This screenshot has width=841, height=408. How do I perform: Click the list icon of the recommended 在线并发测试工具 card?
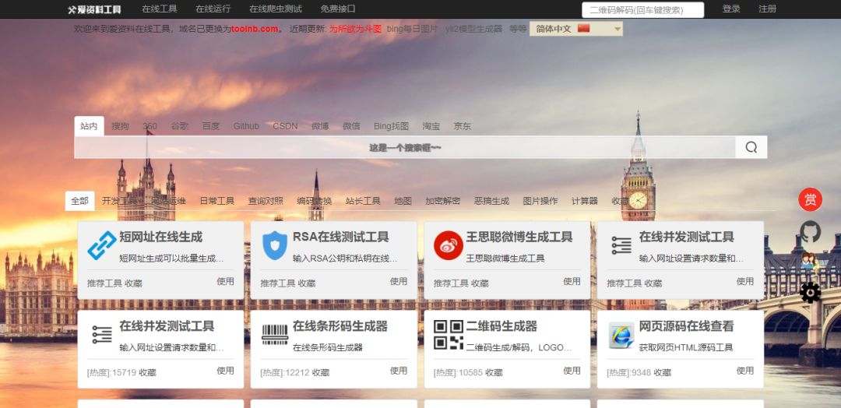(621, 245)
